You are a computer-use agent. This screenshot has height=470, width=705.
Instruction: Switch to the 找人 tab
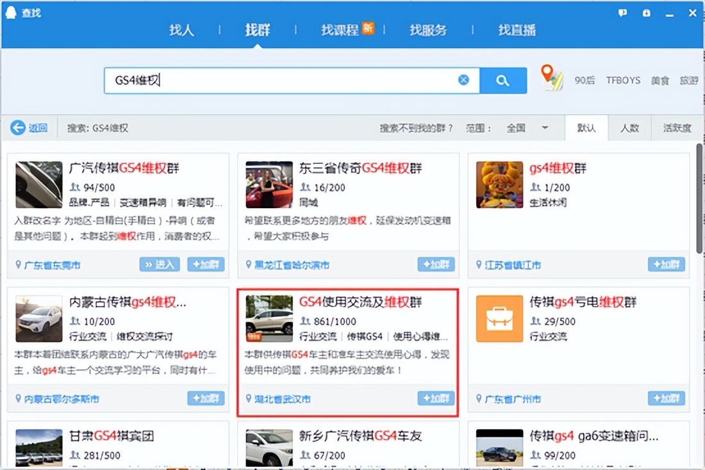pyautogui.click(x=181, y=30)
